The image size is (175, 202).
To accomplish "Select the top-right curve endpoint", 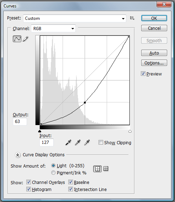I will [x=129, y=37].
